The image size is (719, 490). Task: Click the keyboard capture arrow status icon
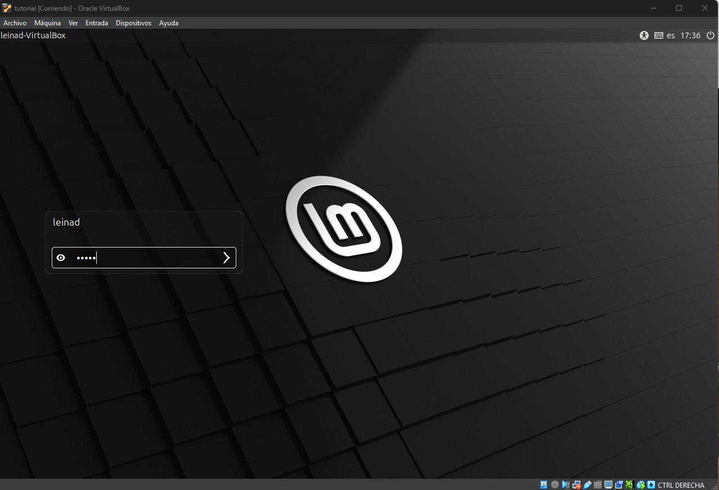click(x=651, y=485)
